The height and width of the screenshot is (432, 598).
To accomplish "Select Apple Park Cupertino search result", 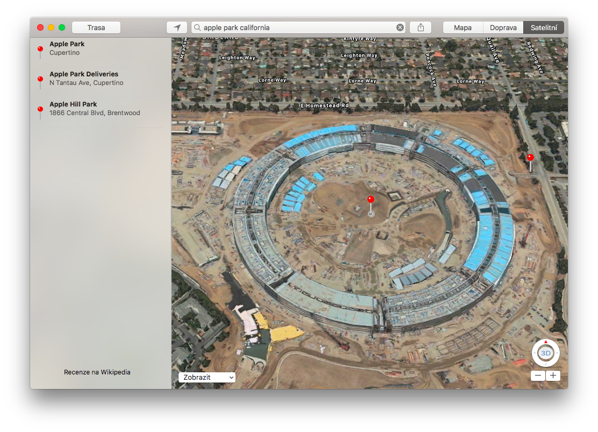I will click(101, 48).
